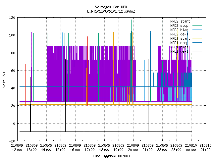Screen dimensions: 212x159
Task: Click the x-axis tick '210809 15:00'
Action: coord(61,148)
